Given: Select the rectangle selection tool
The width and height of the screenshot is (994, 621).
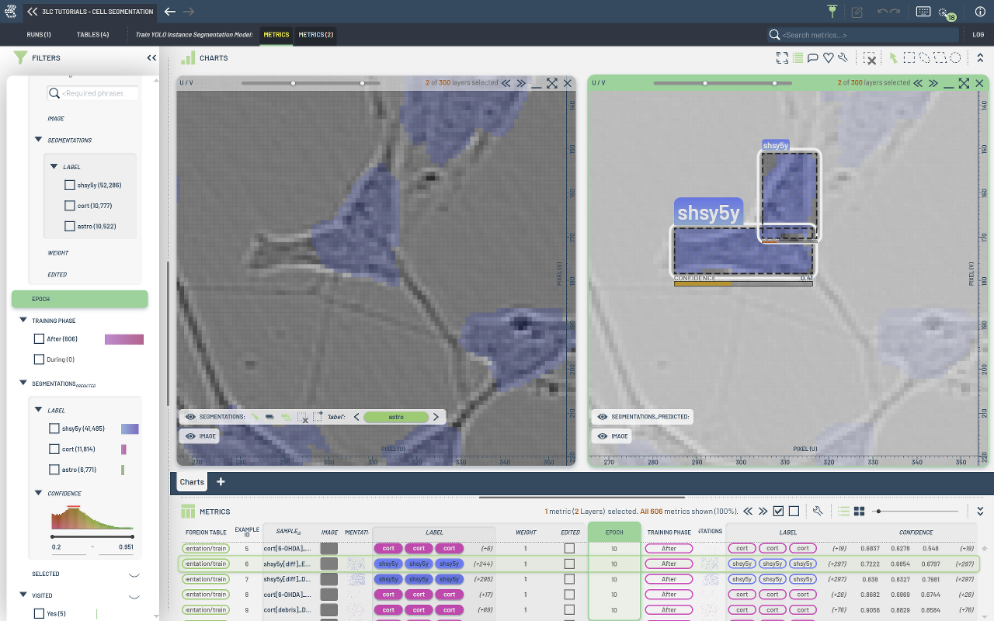Looking at the screenshot, I should click(x=909, y=58).
